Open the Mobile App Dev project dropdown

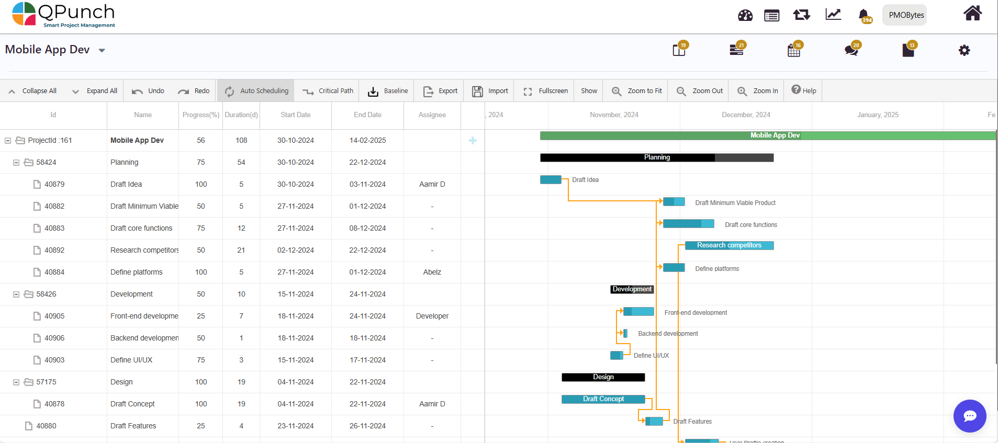pyautogui.click(x=102, y=51)
